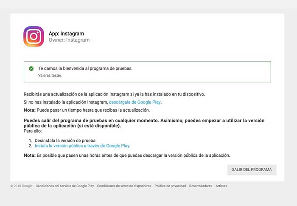Open the 'descárgala de Google Play' link
The height and width of the screenshot is (206, 297).
134,102
